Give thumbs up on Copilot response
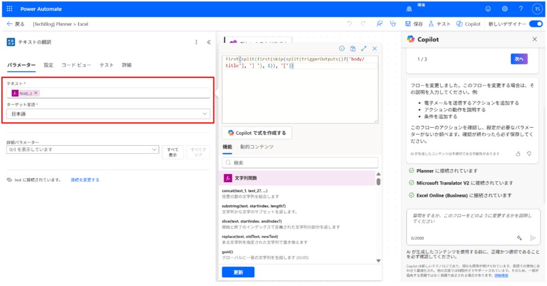 [x=518, y=154]
